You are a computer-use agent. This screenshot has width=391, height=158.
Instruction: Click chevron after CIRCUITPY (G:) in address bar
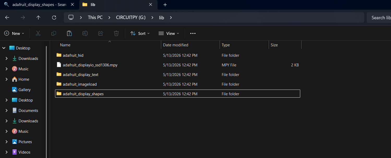tap(152, 17)
